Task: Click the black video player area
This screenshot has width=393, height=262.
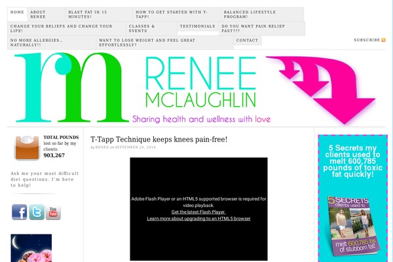Action: [x=198, y=209]
